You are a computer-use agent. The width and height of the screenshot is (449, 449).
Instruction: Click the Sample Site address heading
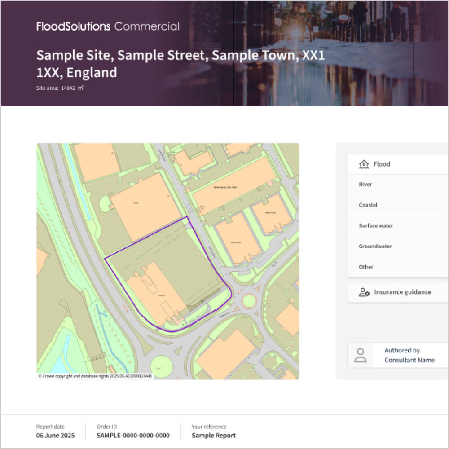pyautogui.click(x=180, y=64)
